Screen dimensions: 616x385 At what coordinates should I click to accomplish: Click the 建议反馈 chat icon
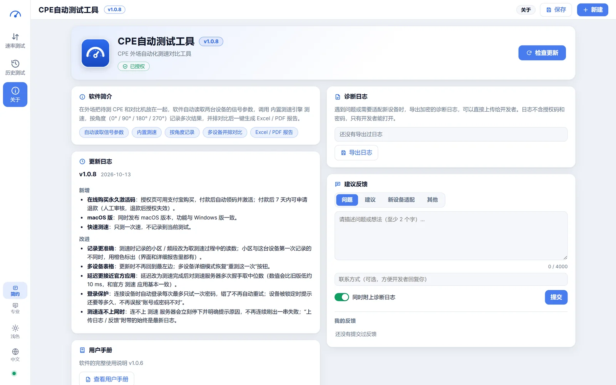[x=338, y=184]
